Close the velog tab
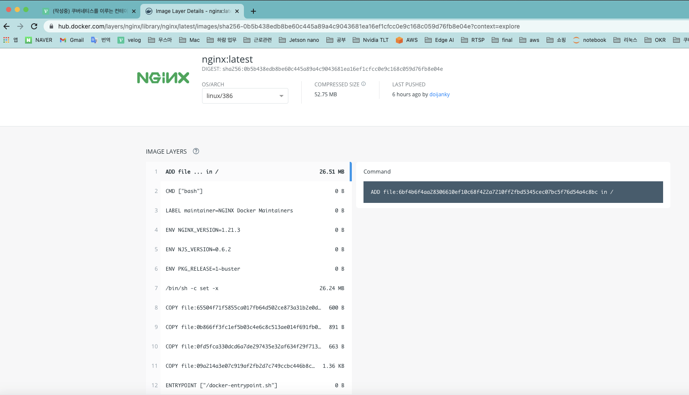This screenshot has height=395, width=689. (134, 11)
